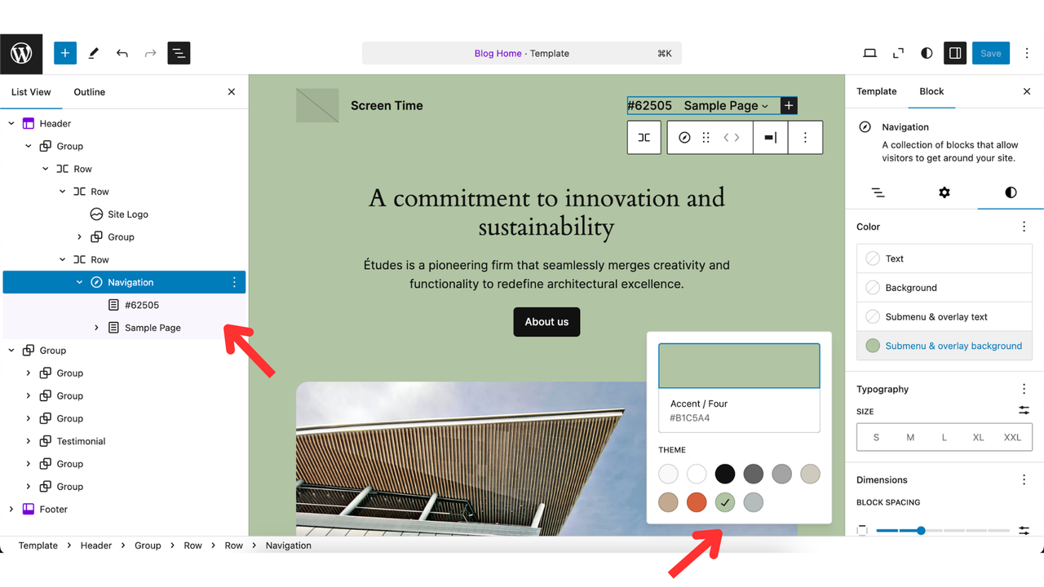
Task: Toggle Submenu & overlay background color picker
Action: (944, 346)
